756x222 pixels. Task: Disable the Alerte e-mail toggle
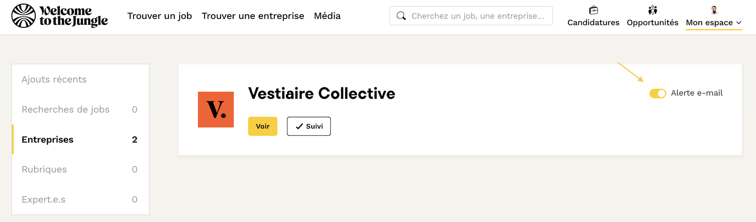pyautogui.click(x=658, y=93)
